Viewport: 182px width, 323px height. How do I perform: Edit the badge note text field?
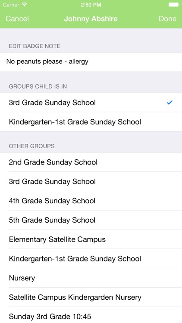click(x=91, y=62)
